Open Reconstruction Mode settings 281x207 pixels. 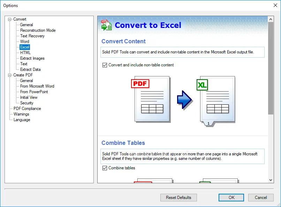coord(38,30)
